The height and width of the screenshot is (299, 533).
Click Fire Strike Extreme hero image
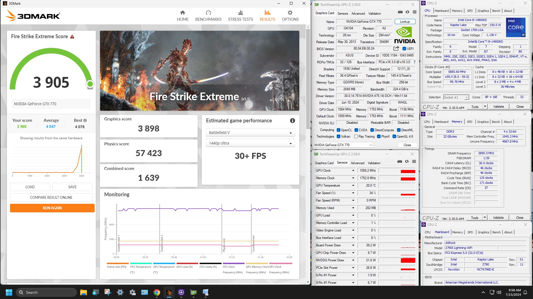(199, 71)
